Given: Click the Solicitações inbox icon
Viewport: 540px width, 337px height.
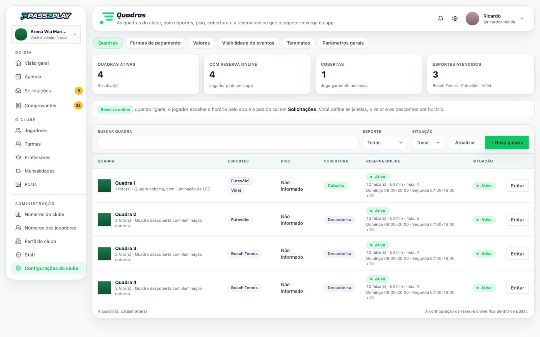Looking at the screenshot, I should (x=18, y=91).
